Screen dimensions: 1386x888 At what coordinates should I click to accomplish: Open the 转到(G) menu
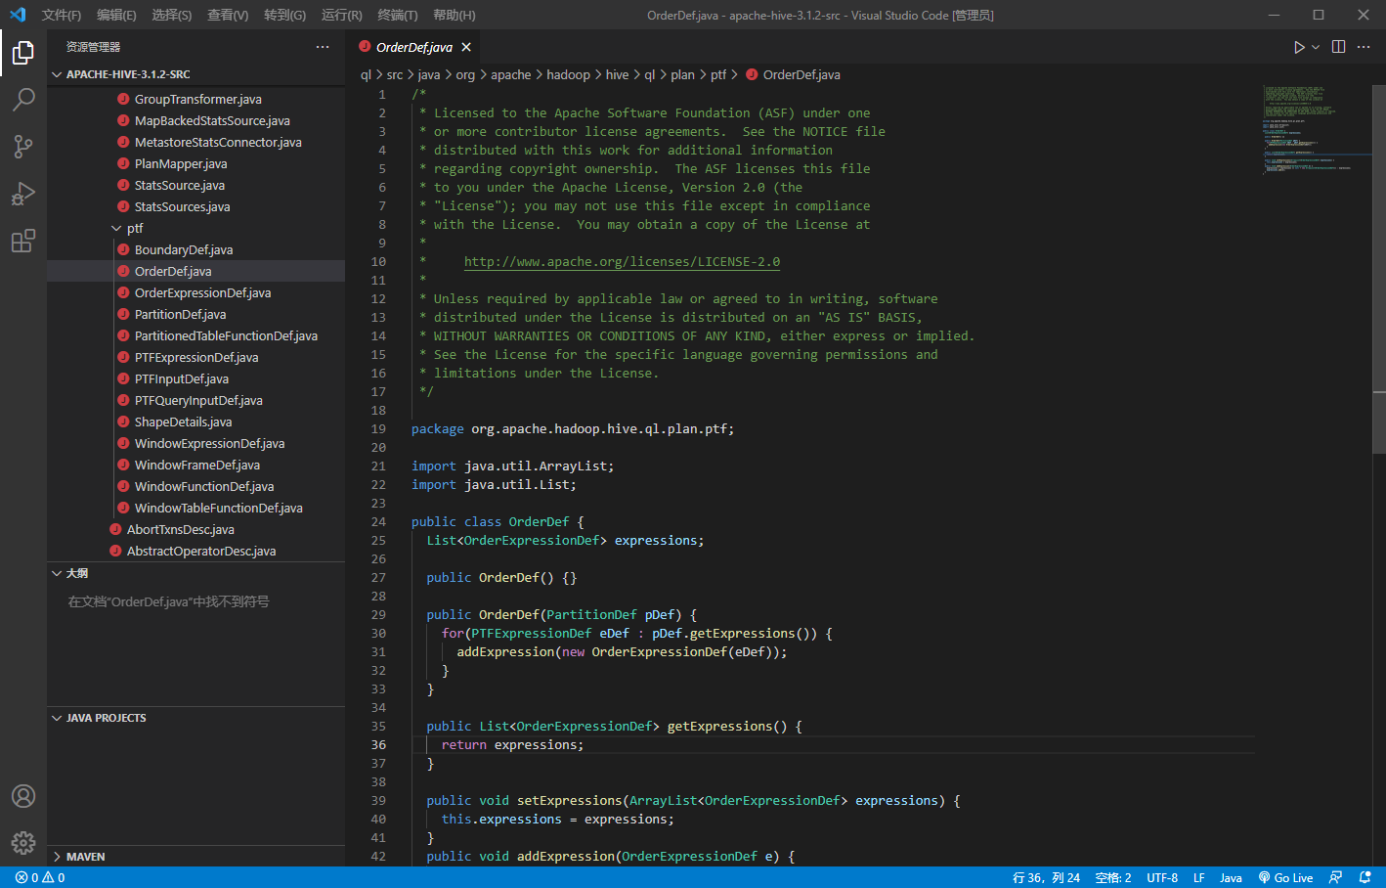284,15
